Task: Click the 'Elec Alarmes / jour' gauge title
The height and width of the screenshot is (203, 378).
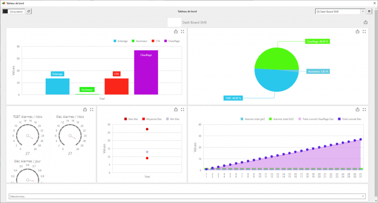Action: (27, 161)
